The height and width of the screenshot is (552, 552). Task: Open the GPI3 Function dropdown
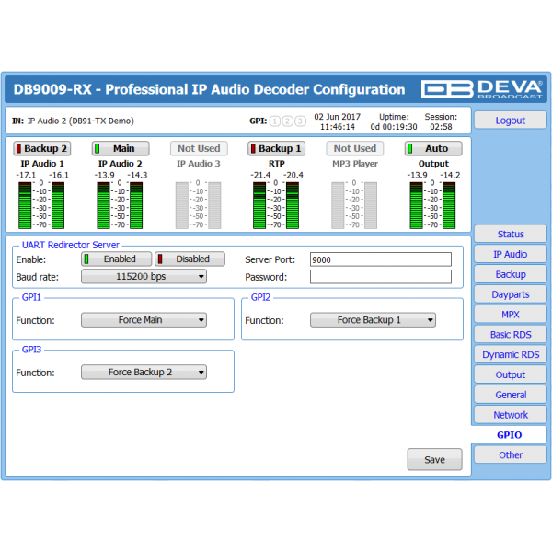coord(144,372)
